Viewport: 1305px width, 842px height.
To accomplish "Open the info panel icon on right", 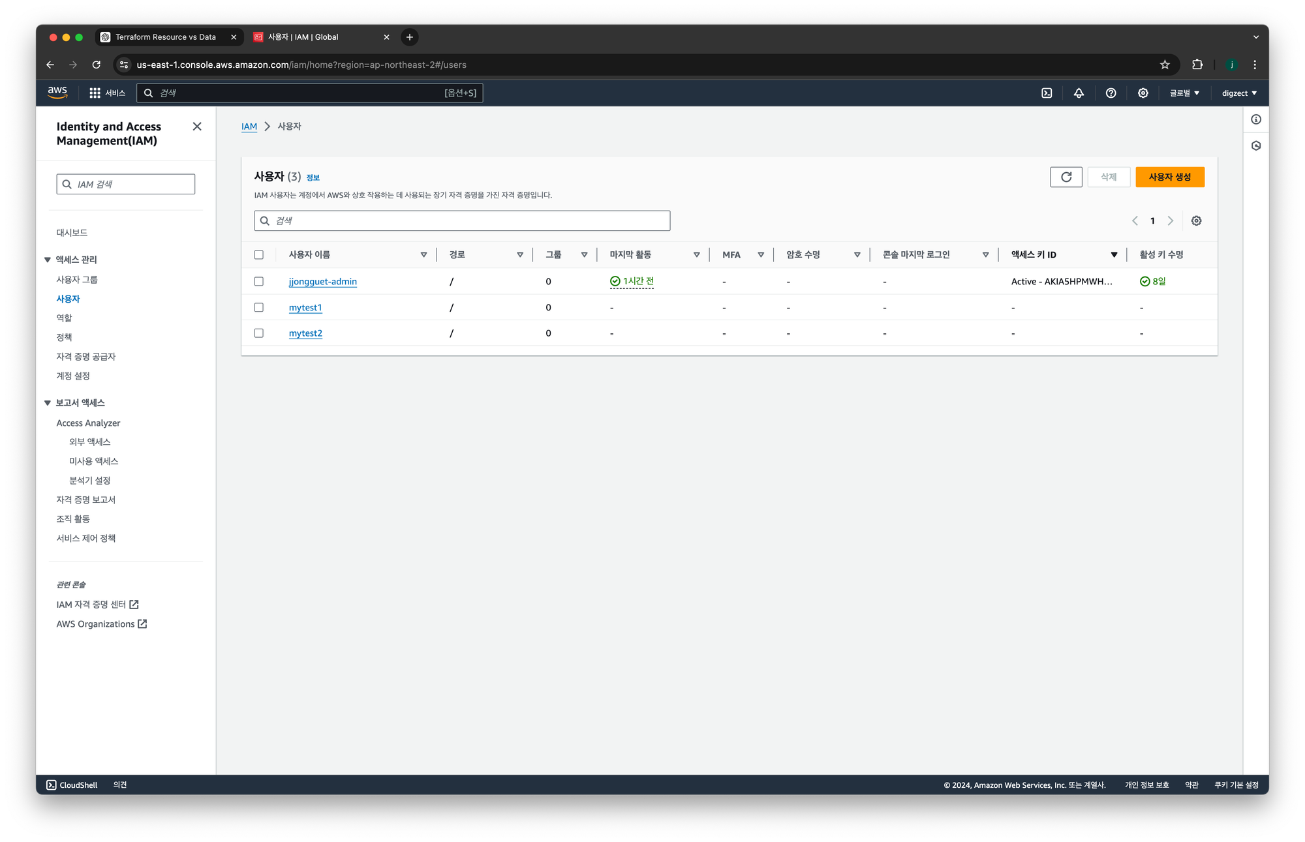I will (1256, 119).
